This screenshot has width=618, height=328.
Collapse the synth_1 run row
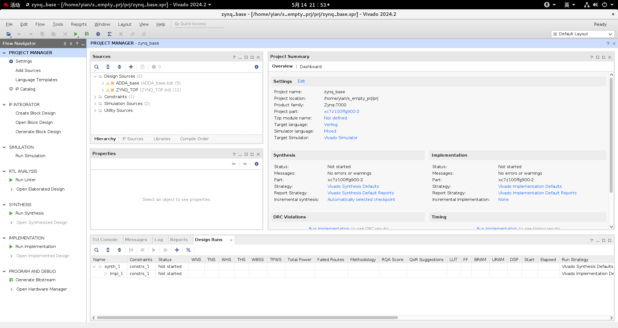point(94,266)
